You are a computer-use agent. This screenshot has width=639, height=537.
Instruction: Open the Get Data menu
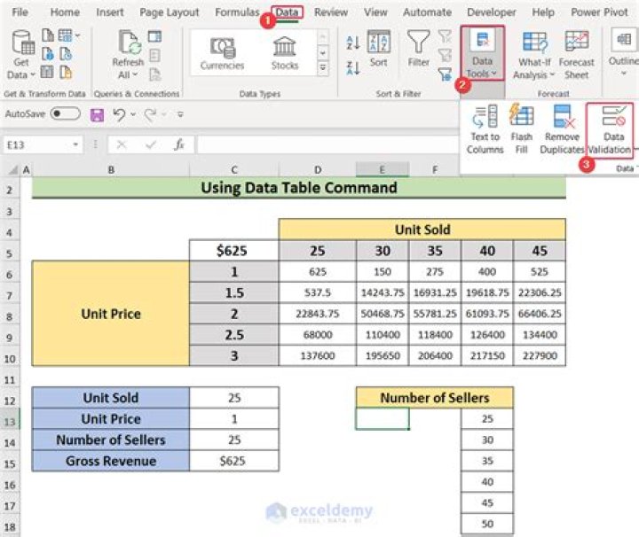(21, 55)
